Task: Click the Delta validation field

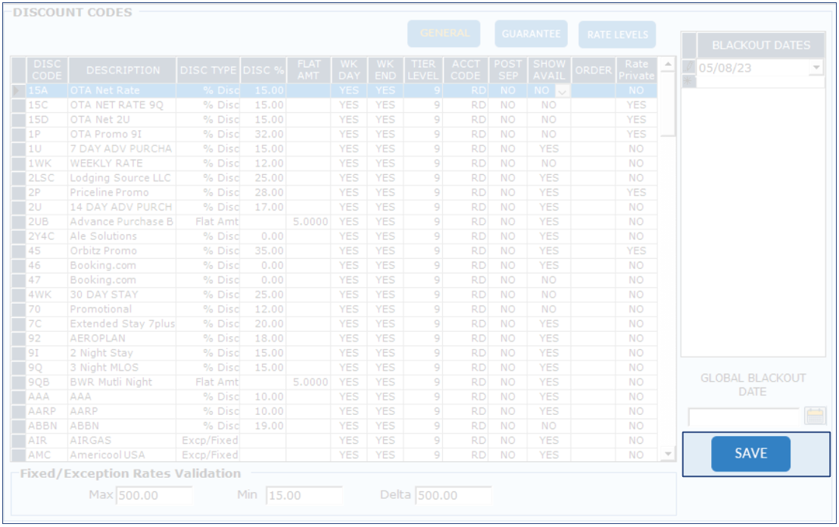Action: 452,496
